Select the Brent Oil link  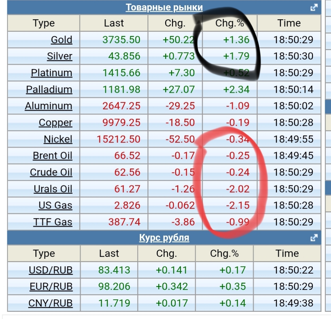(52, 156)
